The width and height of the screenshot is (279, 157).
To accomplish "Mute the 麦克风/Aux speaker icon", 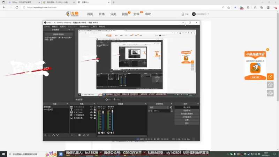I will coord(103,133).
